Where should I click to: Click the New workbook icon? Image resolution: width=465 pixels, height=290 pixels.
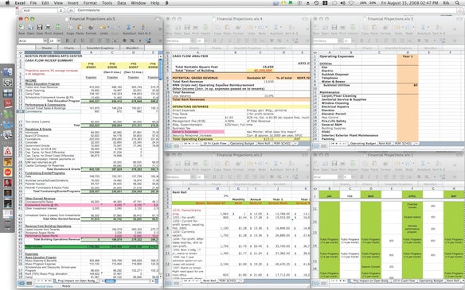coord(21,27)
